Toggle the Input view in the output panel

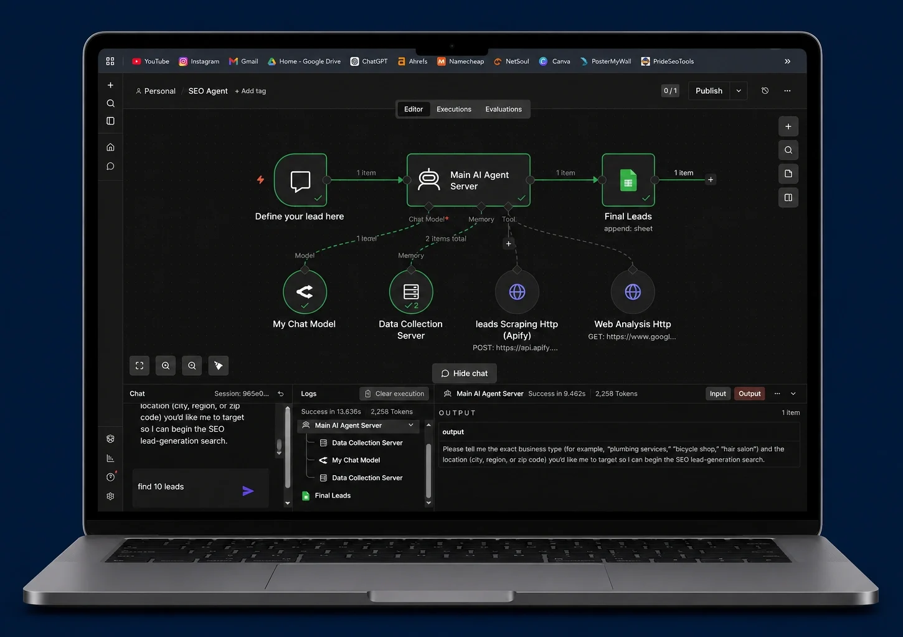click(717, 394)
